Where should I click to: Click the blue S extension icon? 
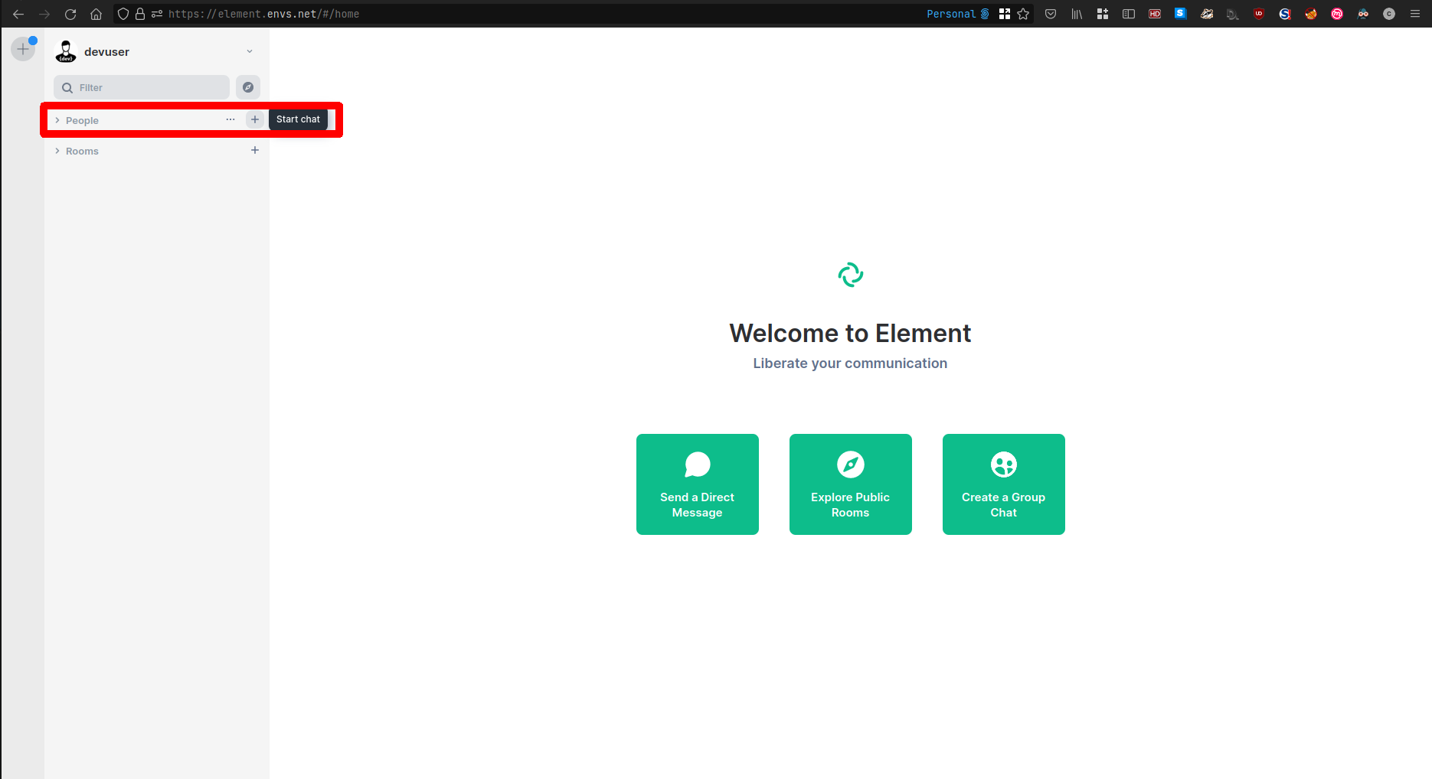pyautogui.click(x=1181, y=13)
